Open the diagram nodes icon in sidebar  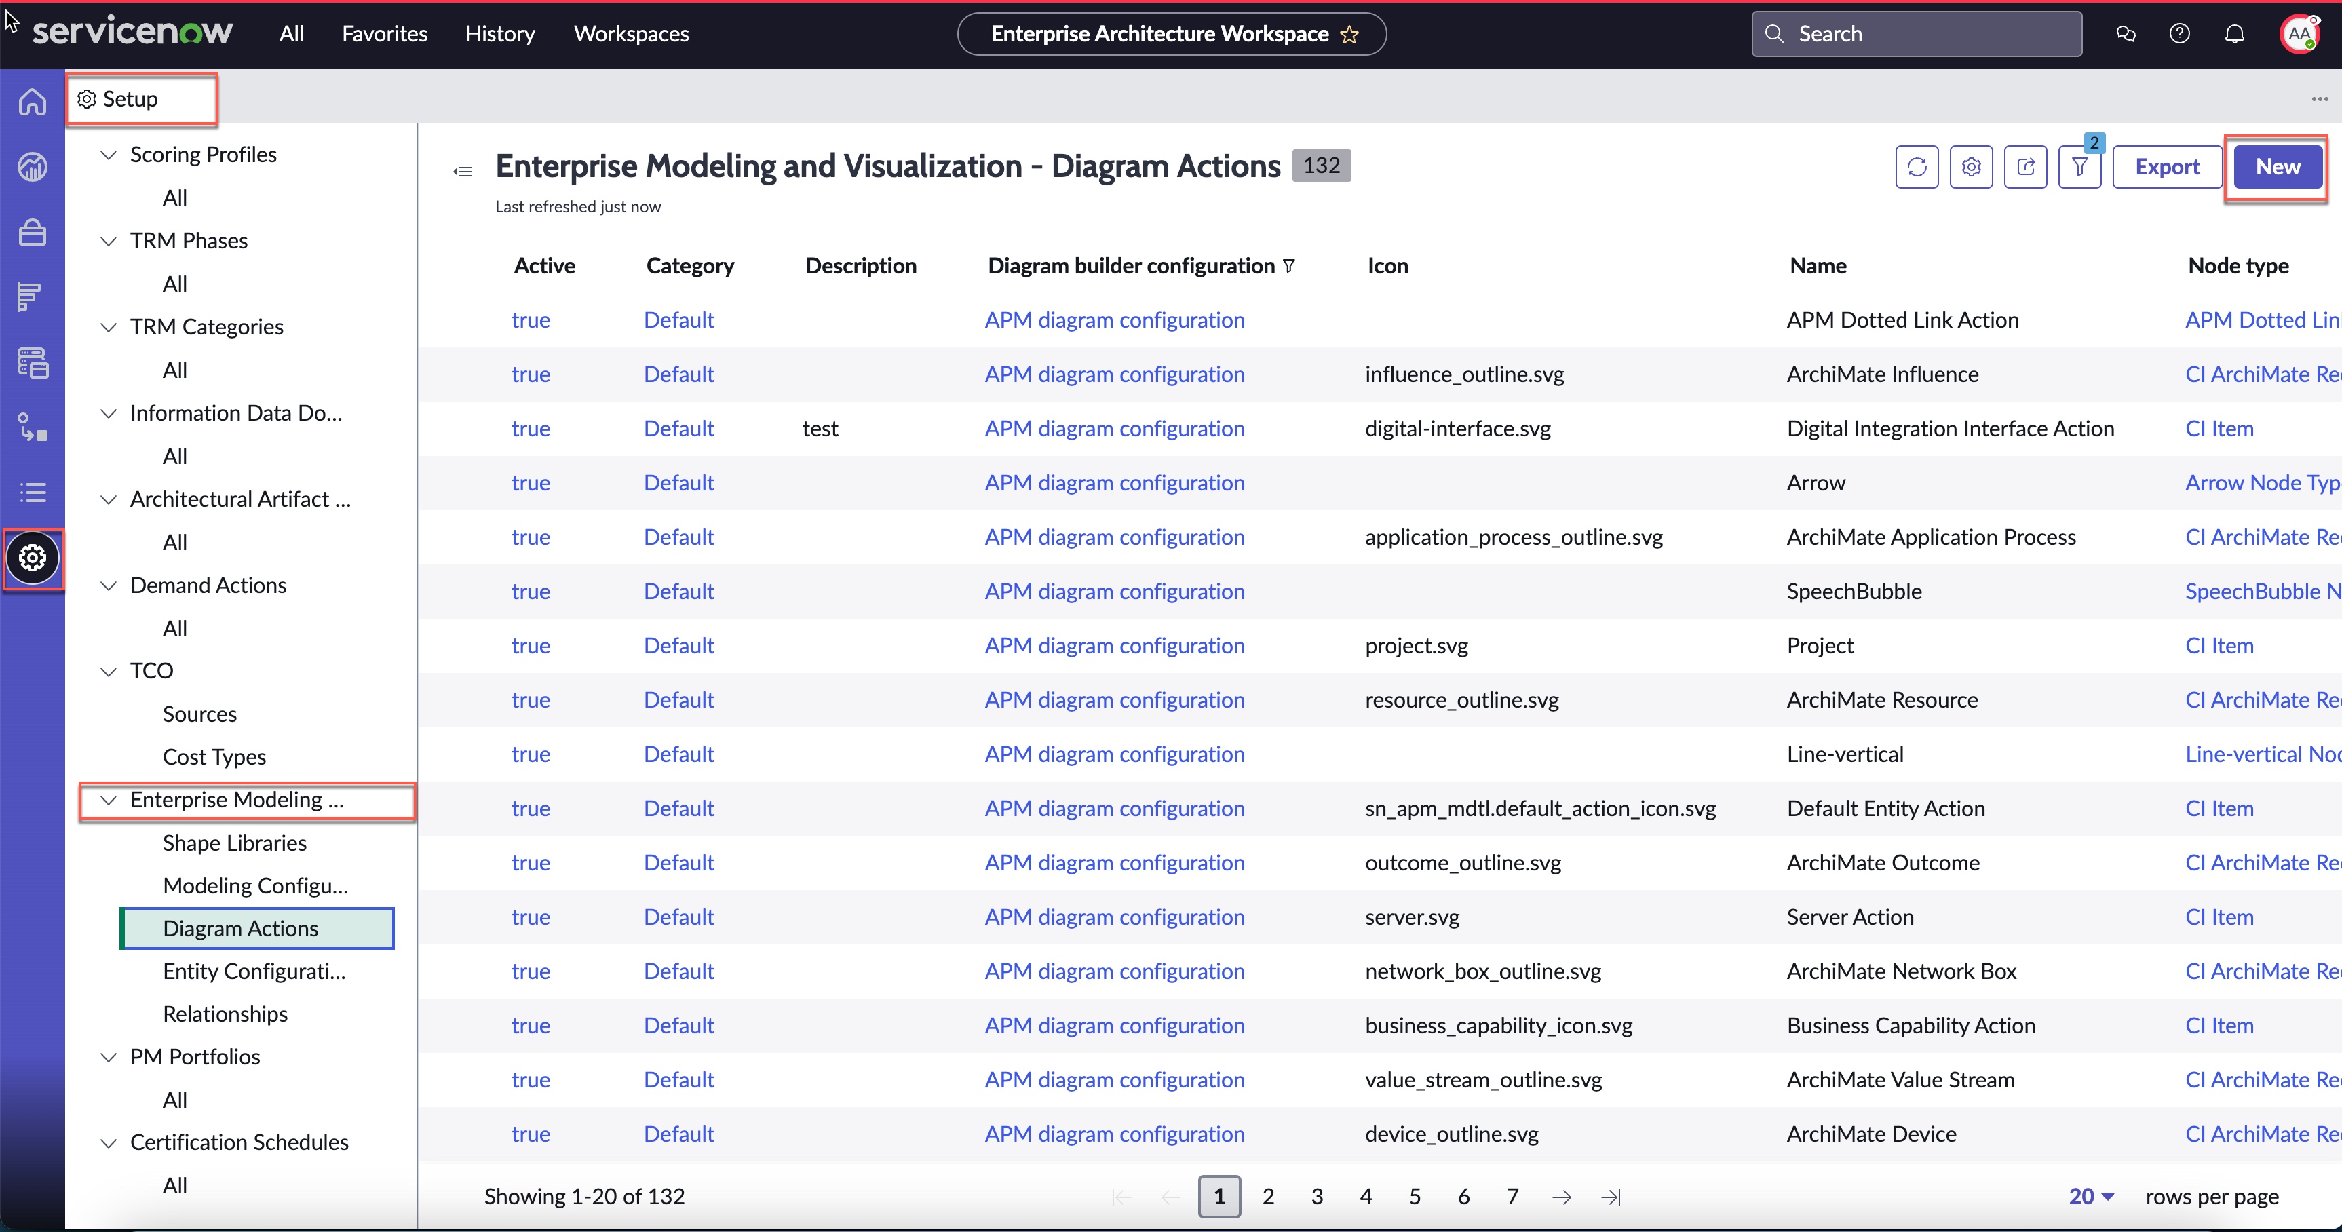(x=33, y=427)
